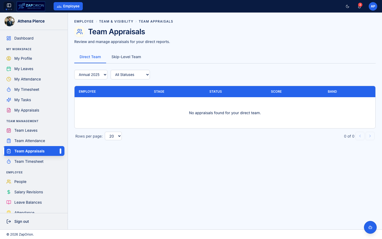Image resolution: width=382 pixels, height=239 pixels.
Task: Click the SCORE column header
Action: pos(276,92)
